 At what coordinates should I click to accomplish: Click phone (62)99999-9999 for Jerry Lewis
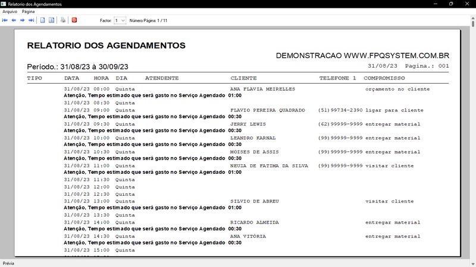coord(340,124)
